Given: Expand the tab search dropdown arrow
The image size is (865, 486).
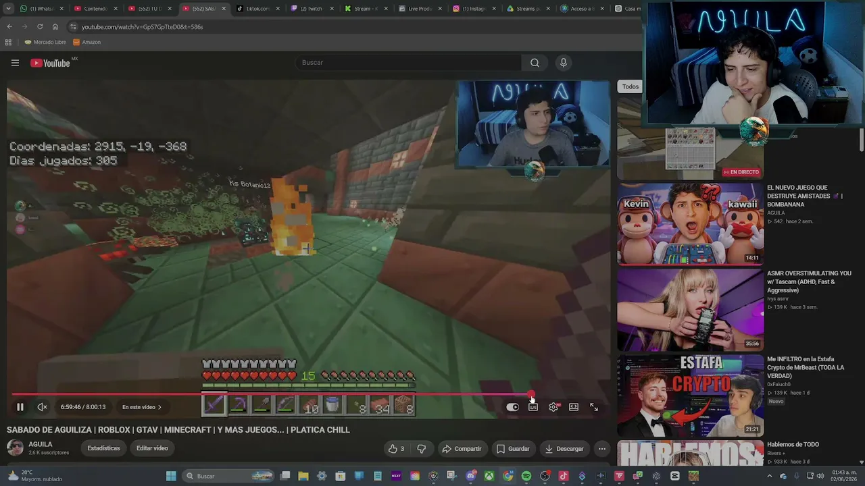Looking at the screenshot, I should click(9, 9).
